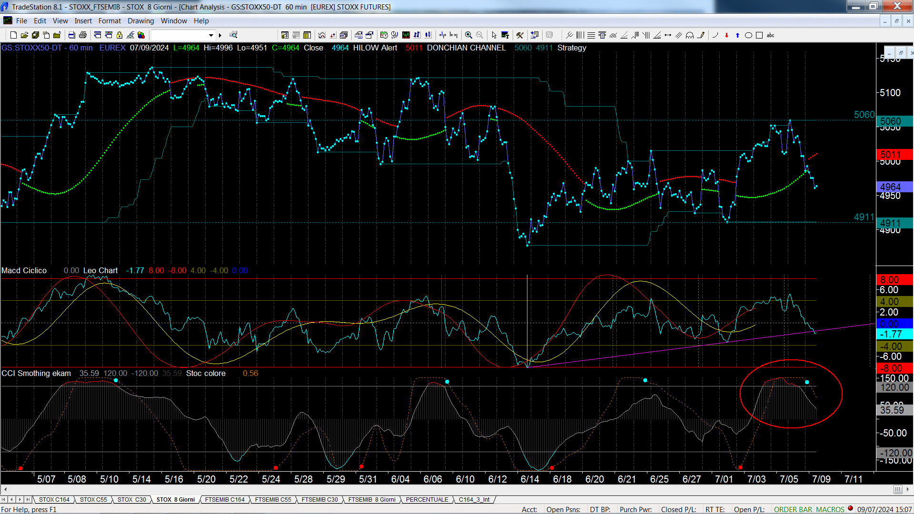The height and width of the screenshot is (514, 914).
Task: Switch to the FTSEMIB 8 Giorni tab
Action: pyautogui.click(x=372, y=500)
